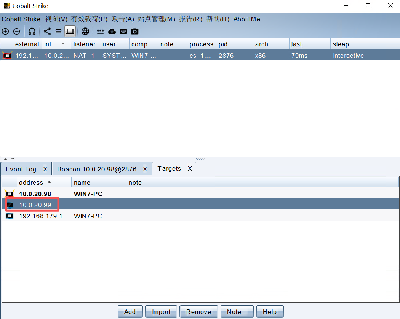Click the Import button

click(161, 312)
